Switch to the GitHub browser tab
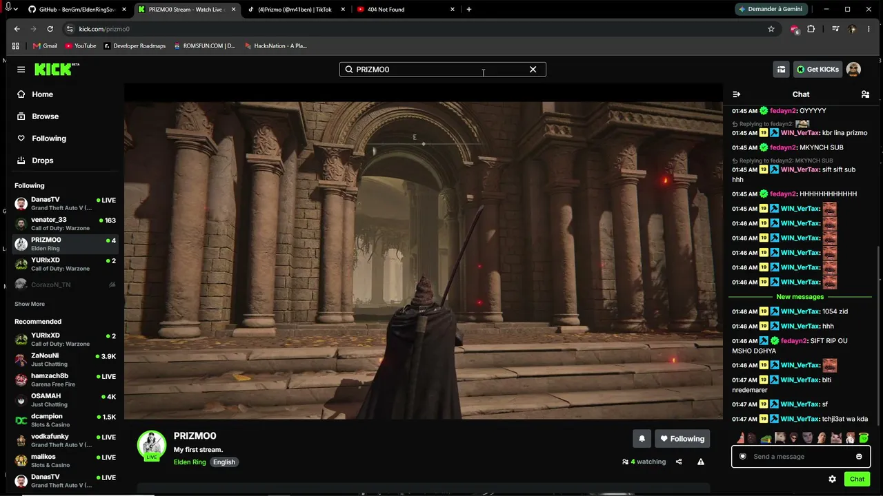This screenshot has width=883, height=496. [x=76, y=10]
